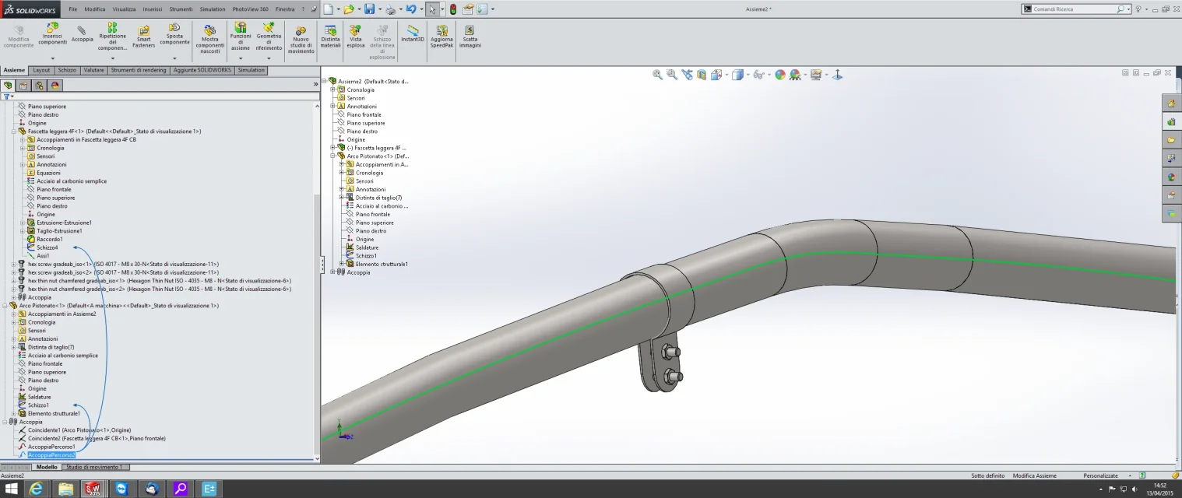Open DisplayManager tab icon
This screenshot has width=1182, height=498.
pos(55,86)
